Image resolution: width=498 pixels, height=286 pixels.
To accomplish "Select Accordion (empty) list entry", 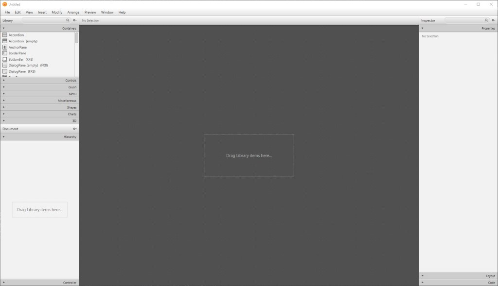I will click(x=23, y=41).
